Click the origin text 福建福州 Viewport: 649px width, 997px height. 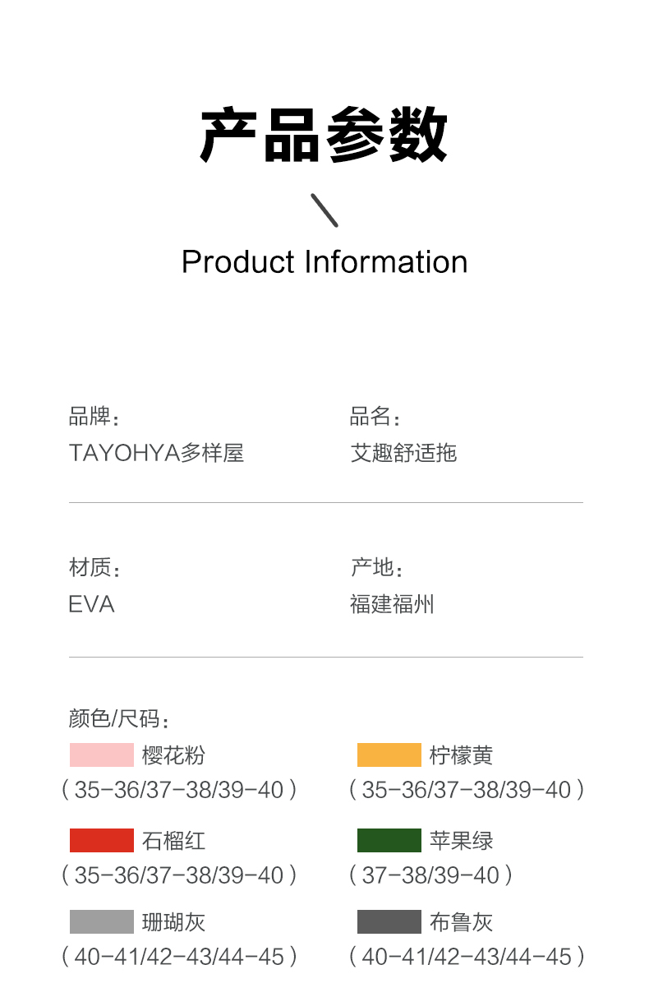[392, 604]
